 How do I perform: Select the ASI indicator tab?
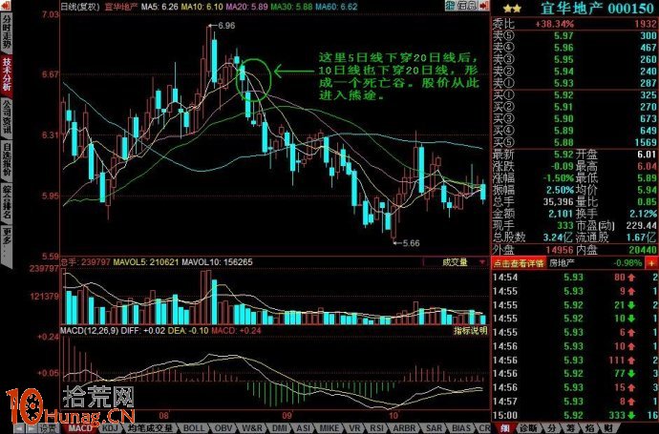[x=304, y=428]
